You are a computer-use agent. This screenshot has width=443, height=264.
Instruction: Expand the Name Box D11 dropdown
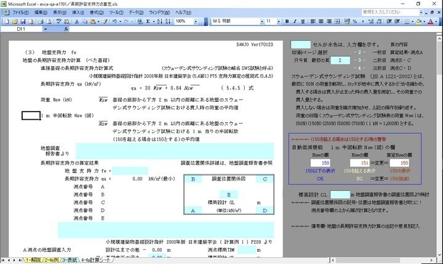45,29
